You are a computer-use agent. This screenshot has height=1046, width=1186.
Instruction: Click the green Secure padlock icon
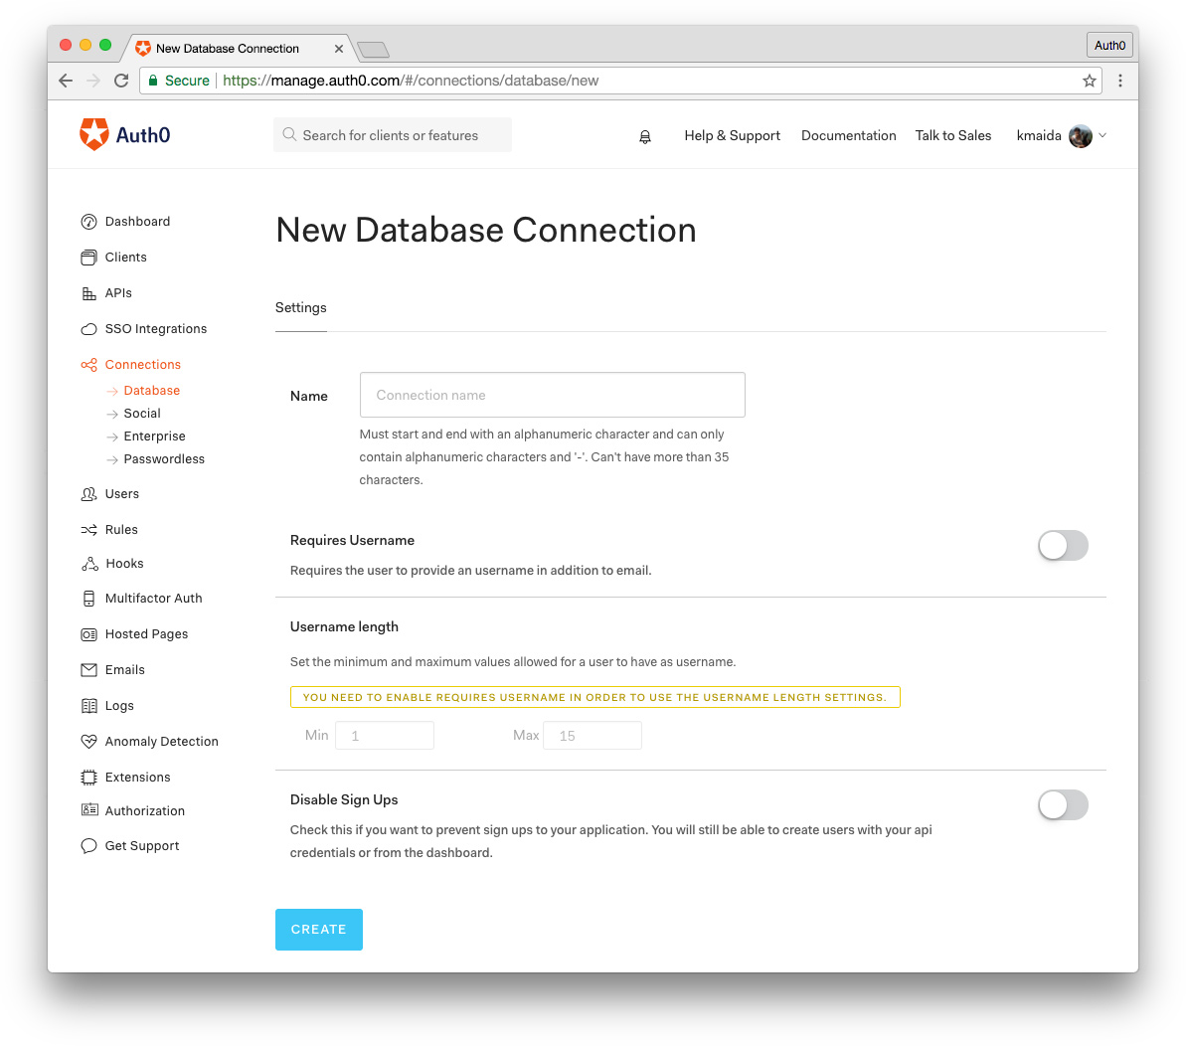click(153, 81)
